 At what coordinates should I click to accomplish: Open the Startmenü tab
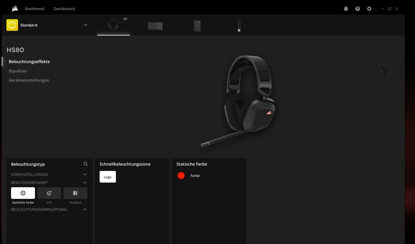tap(34, 9)
